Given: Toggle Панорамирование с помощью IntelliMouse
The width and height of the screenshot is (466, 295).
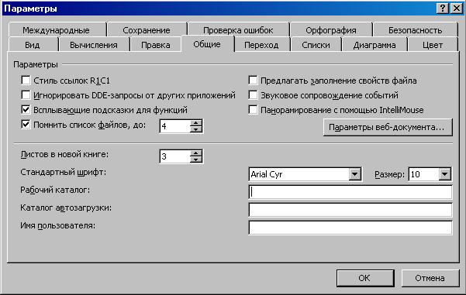Looking at the screenshot, I should click(x=253, y=110).
